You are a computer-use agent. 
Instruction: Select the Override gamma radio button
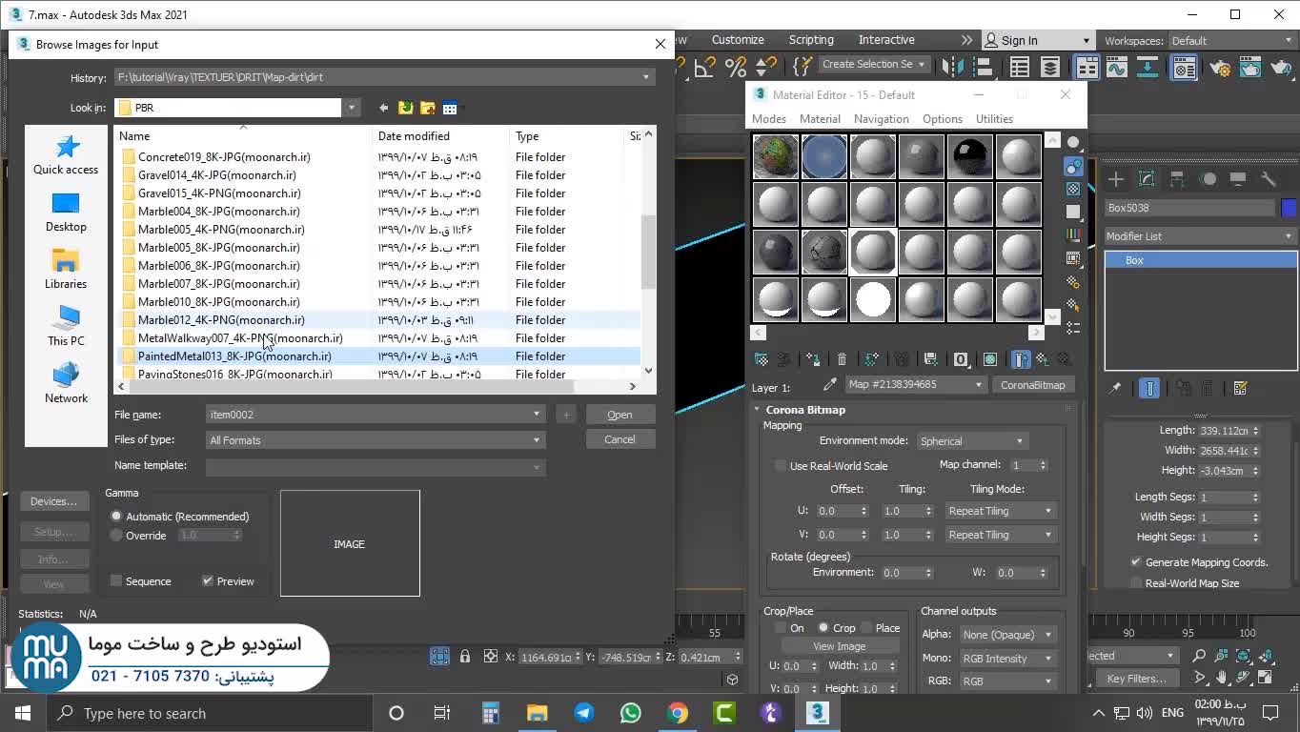116,536
